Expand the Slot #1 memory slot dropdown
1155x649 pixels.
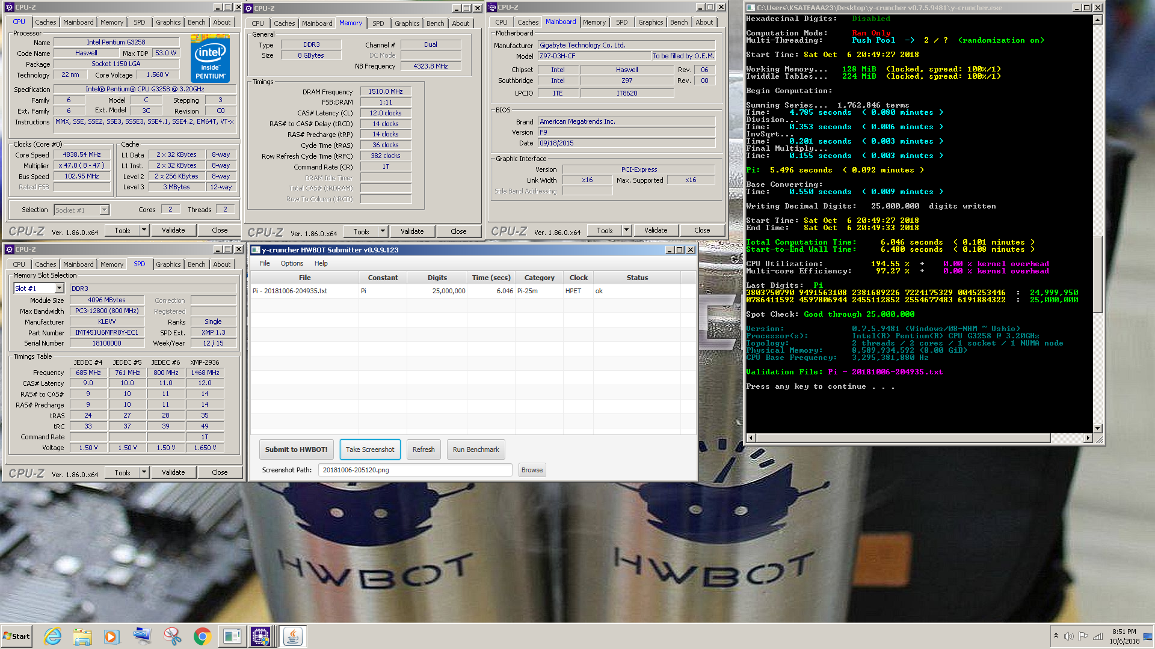coord(59,288)
